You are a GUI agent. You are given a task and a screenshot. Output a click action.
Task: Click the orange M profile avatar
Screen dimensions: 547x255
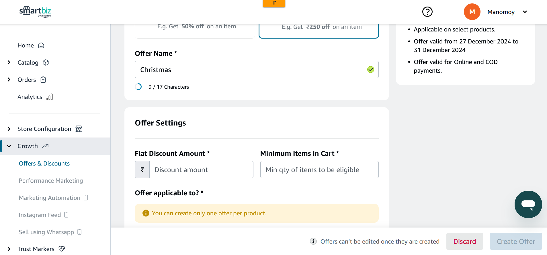pos(472,12)
